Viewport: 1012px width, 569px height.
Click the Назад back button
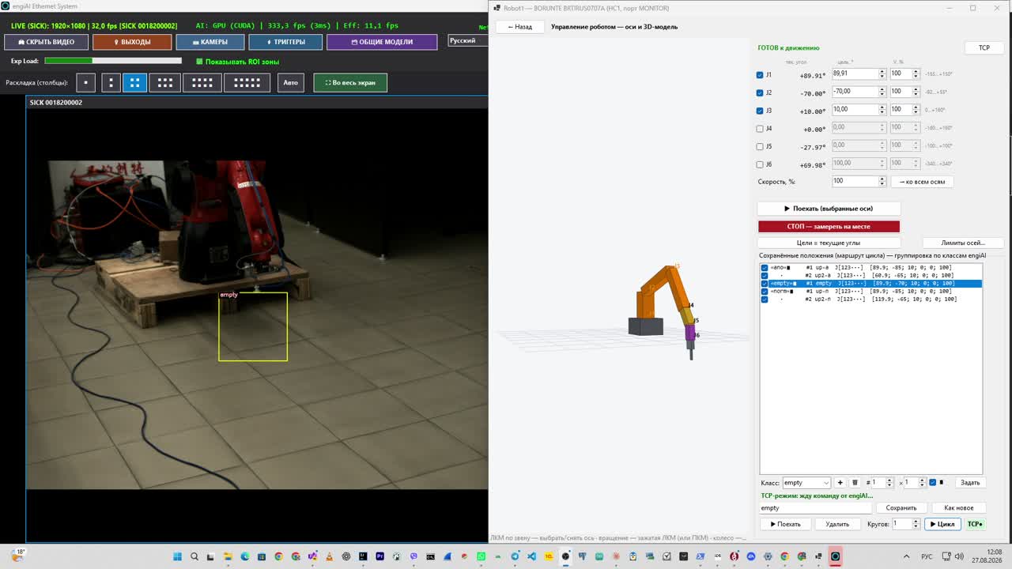(x=519, y=26)
